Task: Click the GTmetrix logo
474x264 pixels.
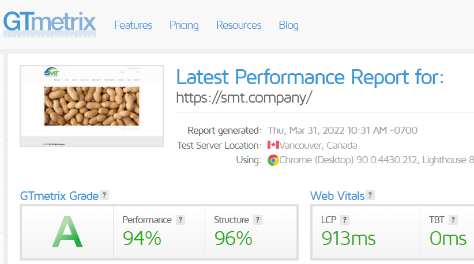Action: [x=50, y=24]
